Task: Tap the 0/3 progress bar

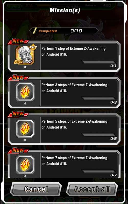Action: 99,98
